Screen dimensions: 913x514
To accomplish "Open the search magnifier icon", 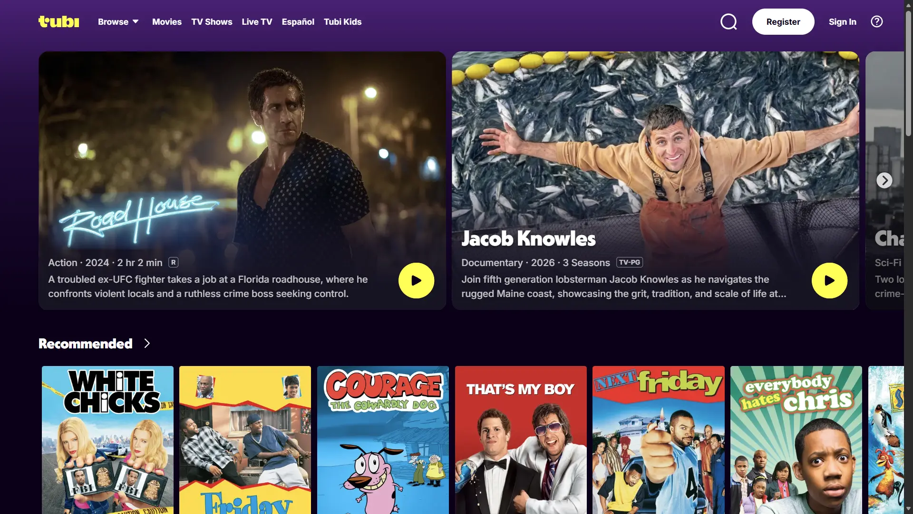I will (728, 22).
